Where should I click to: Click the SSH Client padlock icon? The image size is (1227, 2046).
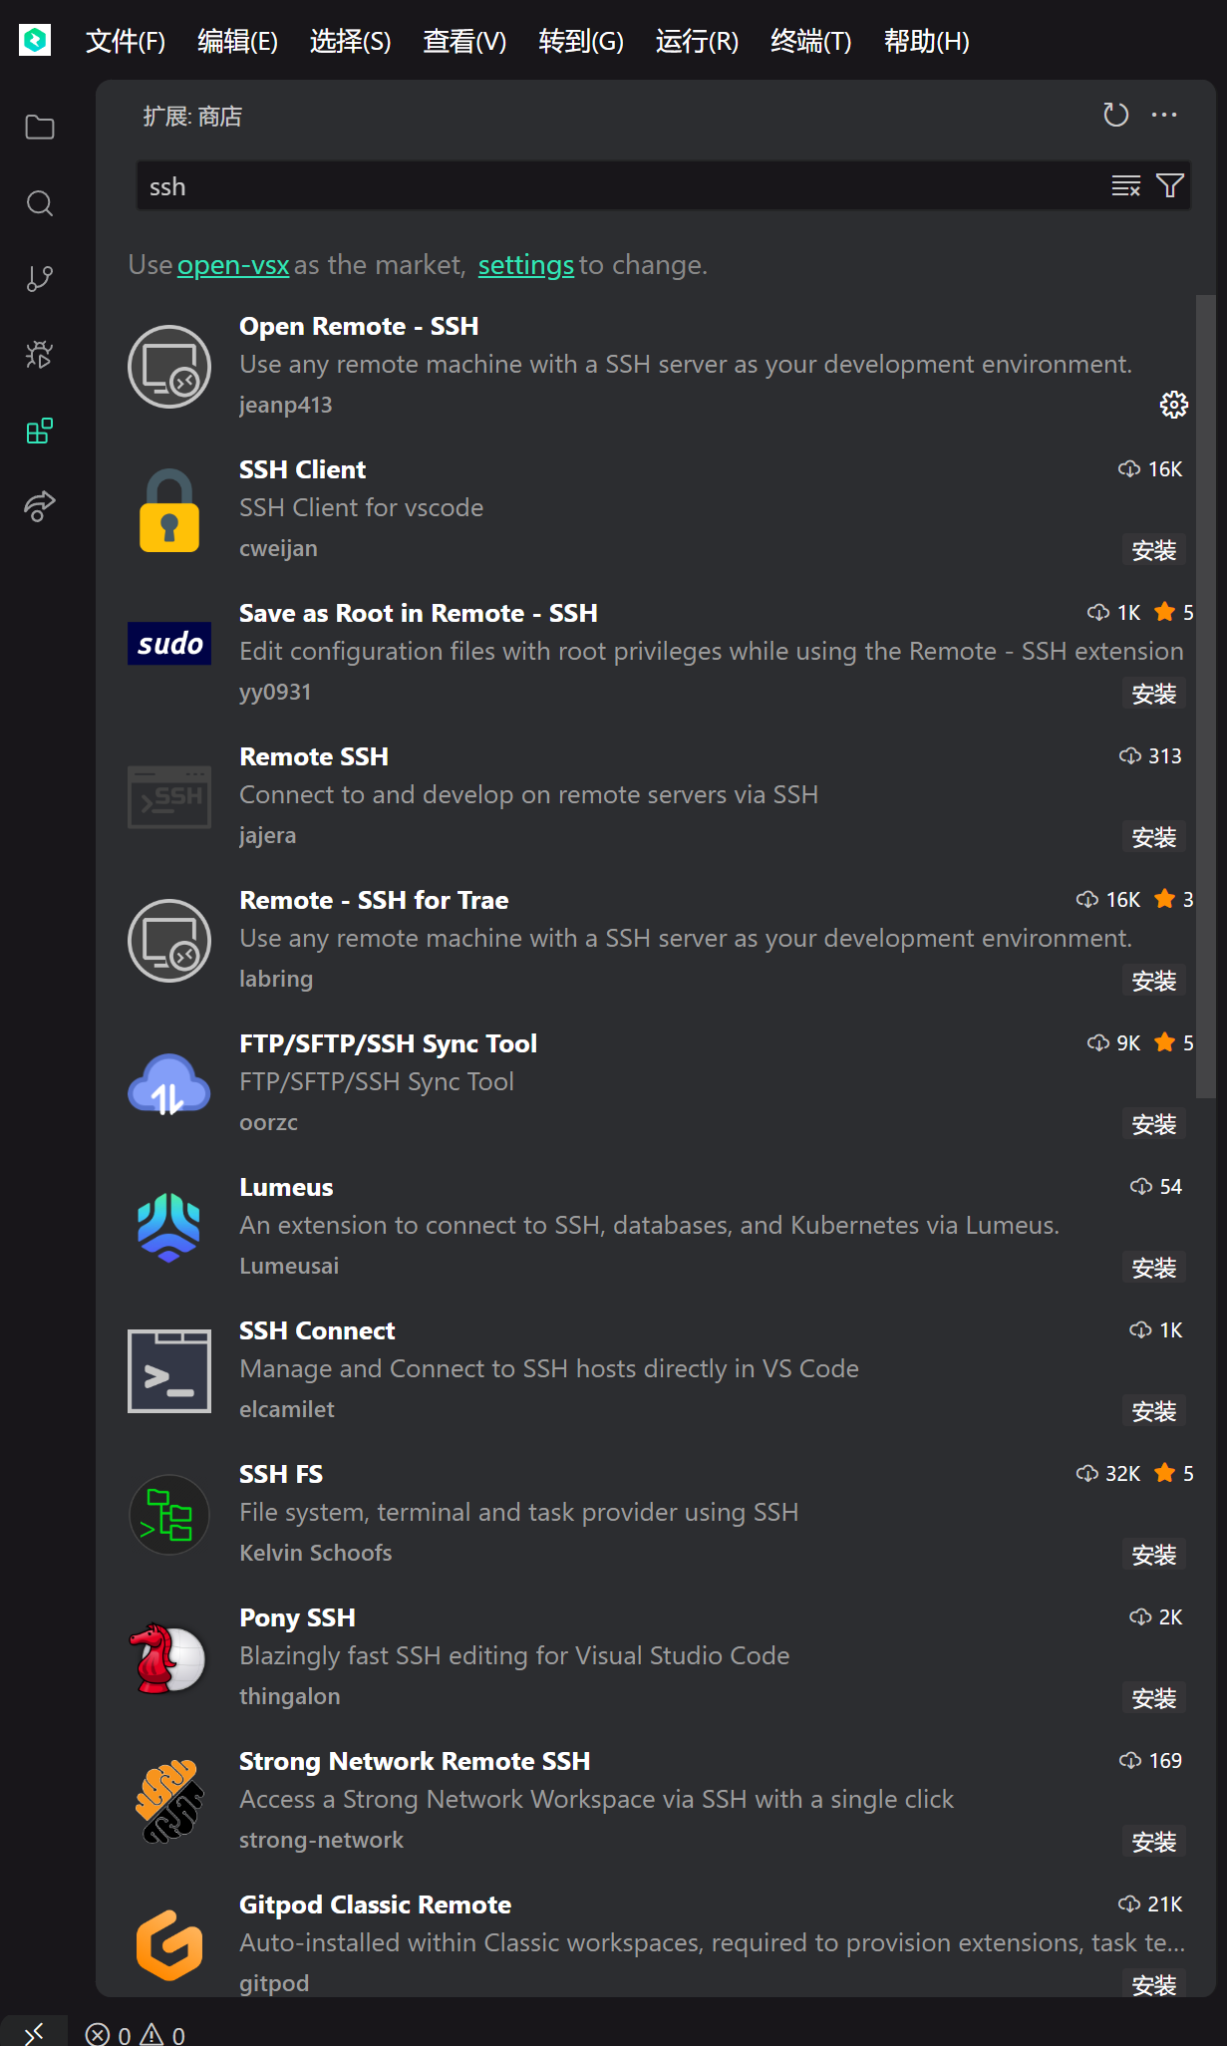click(x=169, y=510)
